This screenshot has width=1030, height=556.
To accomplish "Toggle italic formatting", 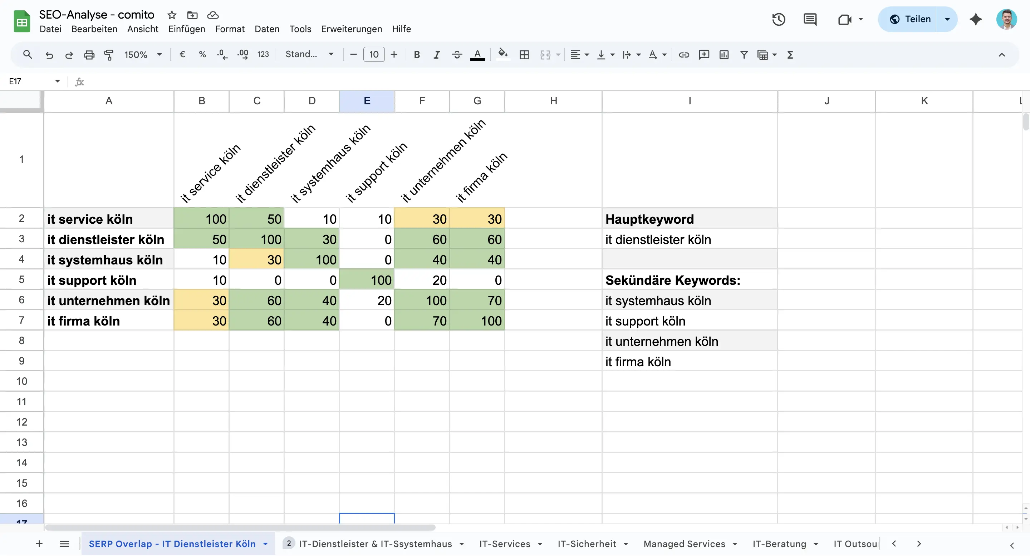I will pos(437,55).
